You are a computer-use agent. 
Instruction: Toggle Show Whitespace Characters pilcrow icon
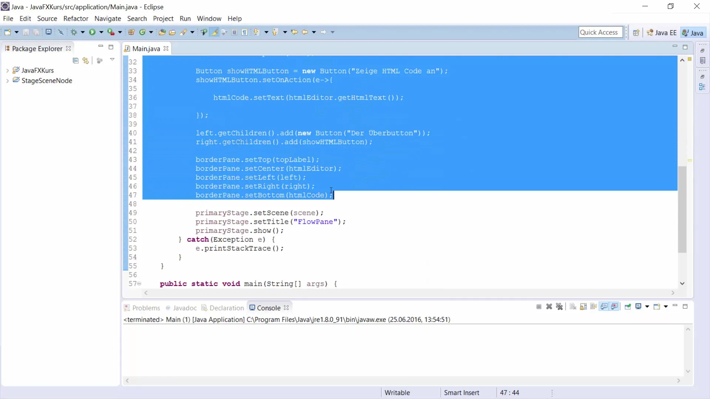pos(244,32)
